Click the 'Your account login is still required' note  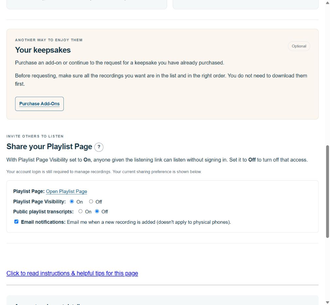click(x=104, y=172)
